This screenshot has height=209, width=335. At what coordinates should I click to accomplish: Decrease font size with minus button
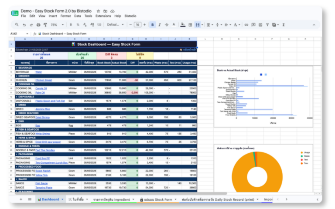tap(130, 25)
